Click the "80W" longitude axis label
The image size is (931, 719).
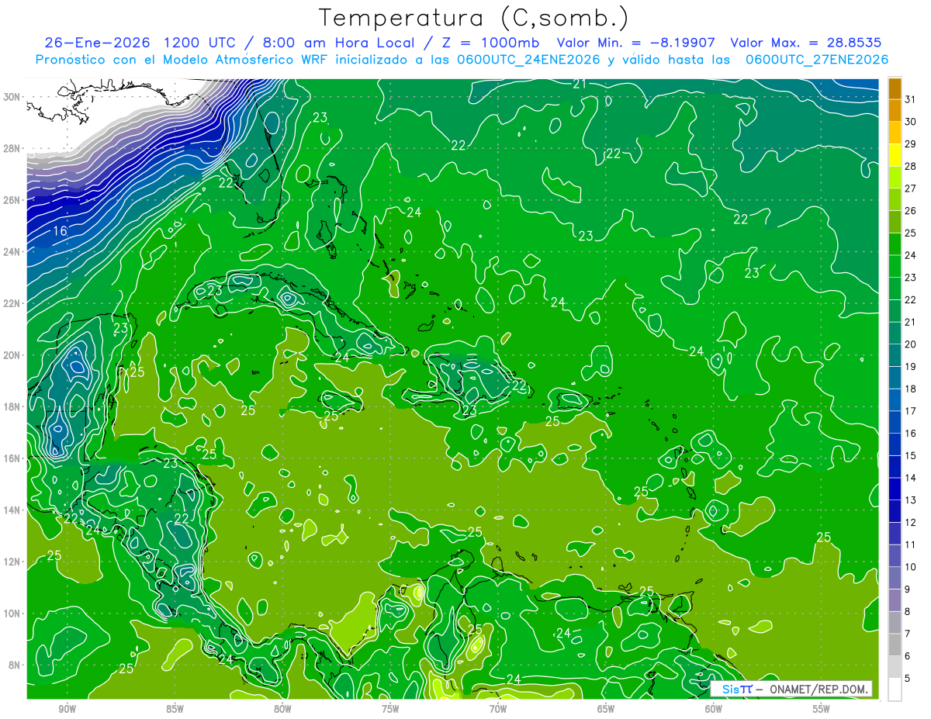(x=282, y=709)
